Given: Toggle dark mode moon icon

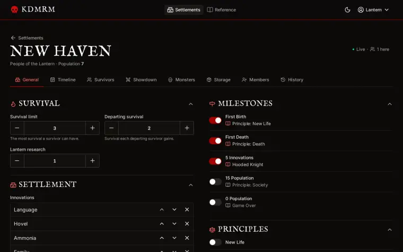Looking at the screenshot, I should (347, 10).
